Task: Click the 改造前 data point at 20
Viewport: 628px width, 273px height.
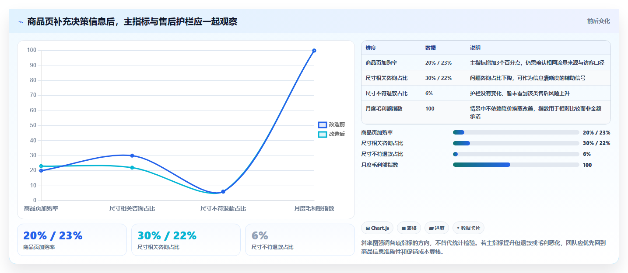Action: point(41,171)
